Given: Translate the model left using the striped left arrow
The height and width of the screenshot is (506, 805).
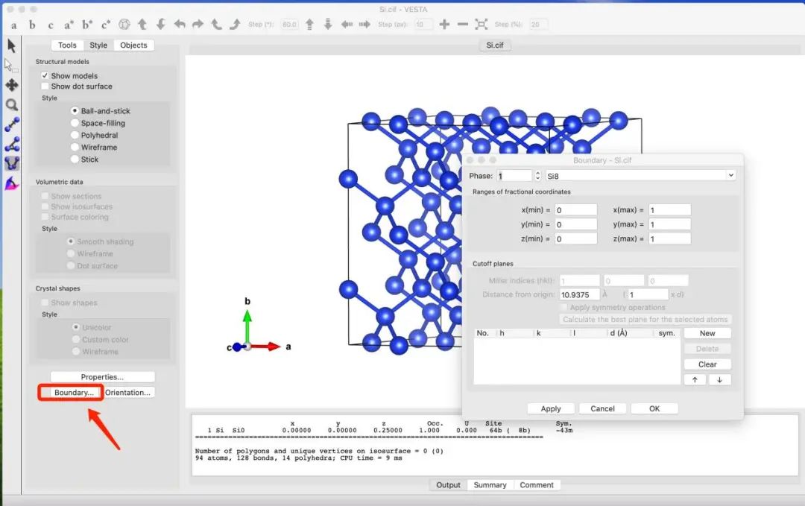Looking at the screenshot, I should coord(347,24).
